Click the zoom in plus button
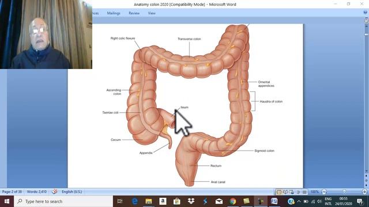The image size is (369, 207). click(365, 191)
